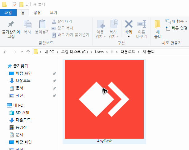Click Easy access (빠른 연결) button
The height and width of the screenshot is (150, 189).
pos(176,28)
